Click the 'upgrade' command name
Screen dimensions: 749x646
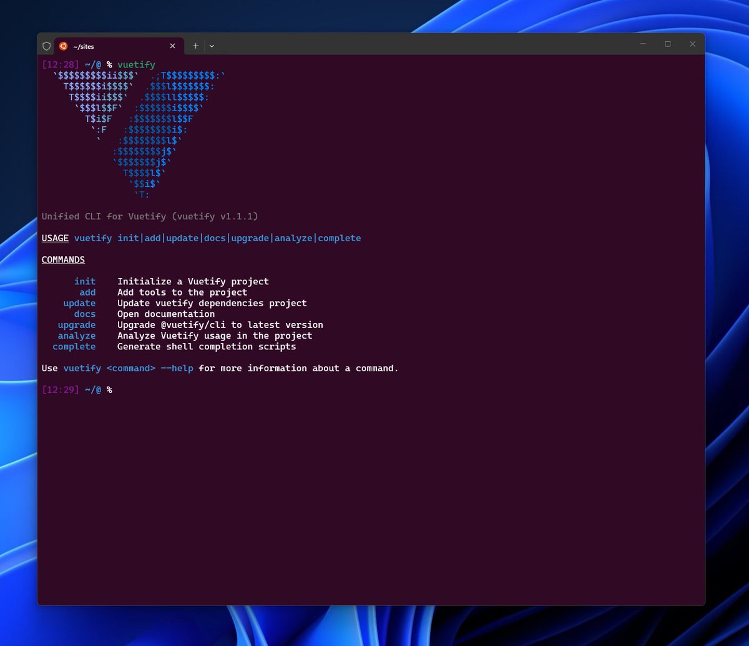coord(77,325)
